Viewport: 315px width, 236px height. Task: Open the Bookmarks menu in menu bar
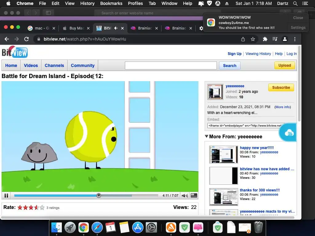coord(111,3)
